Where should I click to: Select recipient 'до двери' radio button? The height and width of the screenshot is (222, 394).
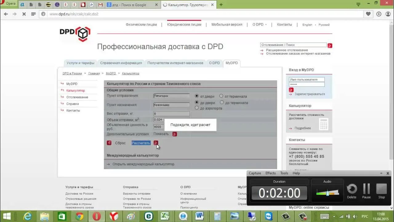pos(197,102)
